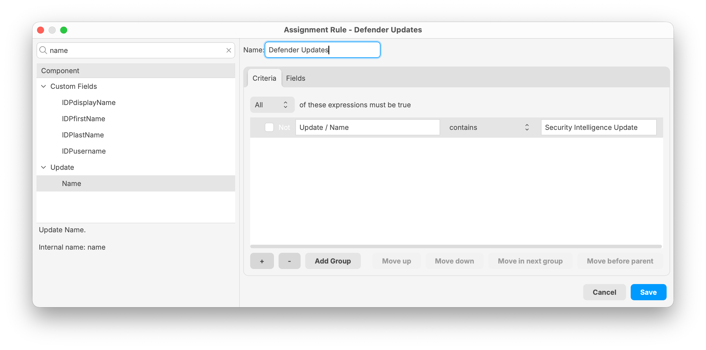
Task: Select IDPusername in the tree
Action: coord(136,151)
